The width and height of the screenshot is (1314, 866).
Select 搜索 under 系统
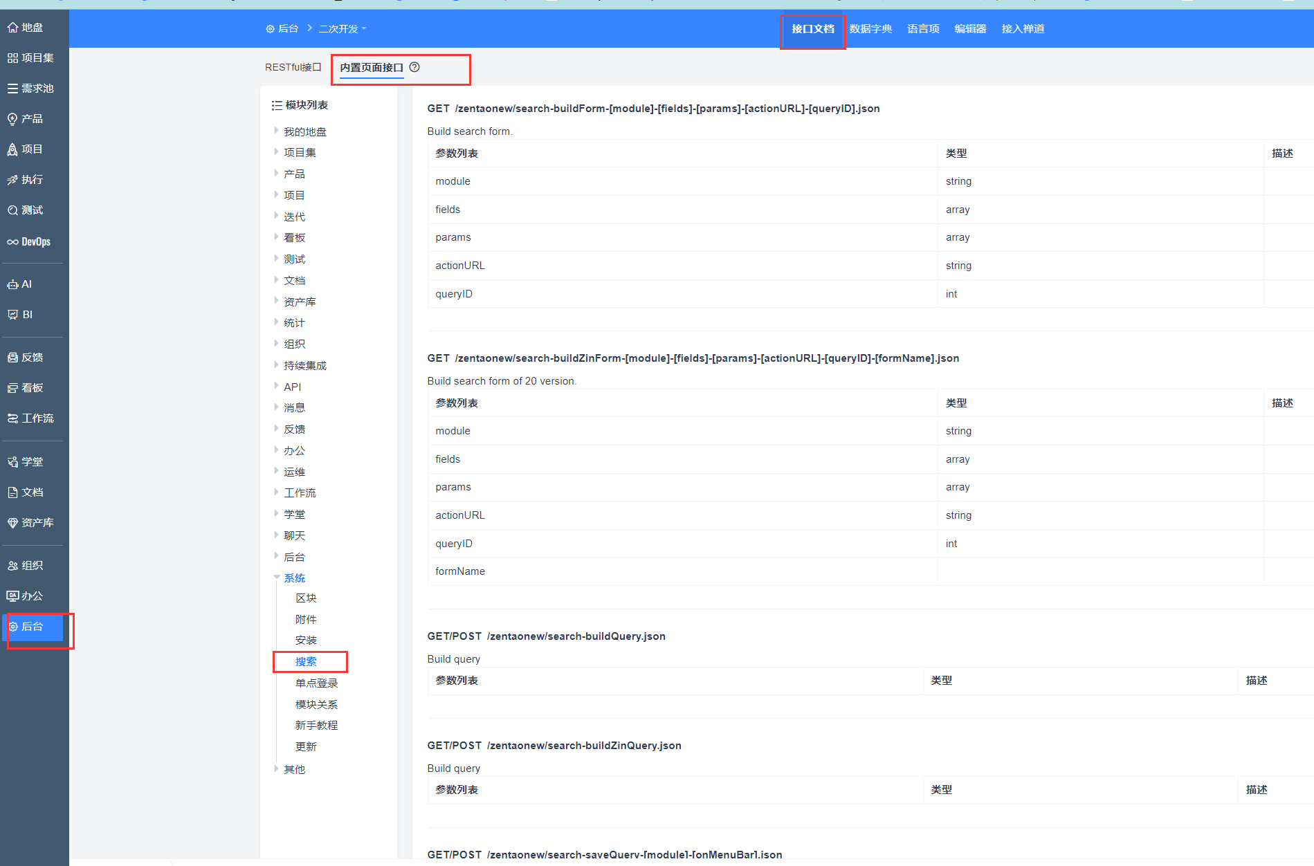pyautogui.click(x=306, y=662)
